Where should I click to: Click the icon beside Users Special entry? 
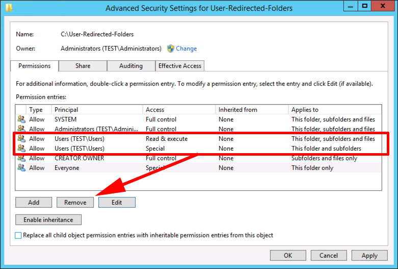click(21, 148)
